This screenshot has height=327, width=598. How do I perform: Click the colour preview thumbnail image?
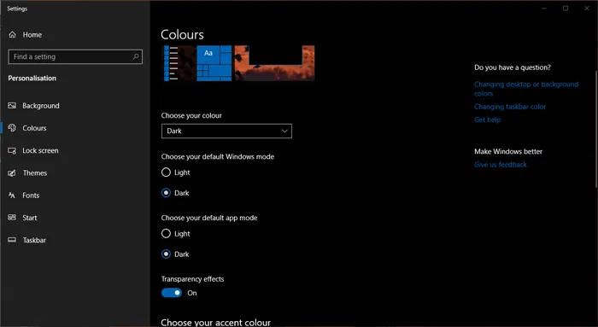(x=239, y=63)
